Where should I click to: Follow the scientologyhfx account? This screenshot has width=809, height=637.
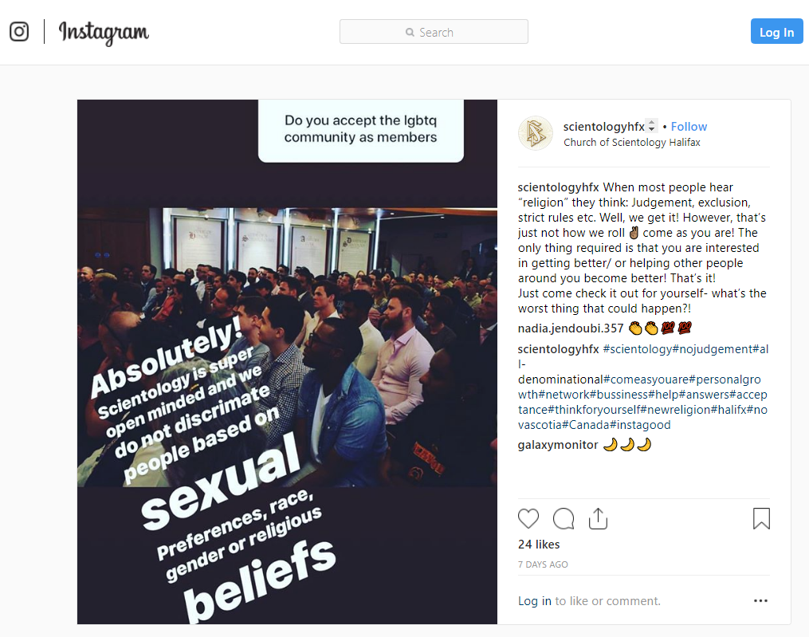click(689, 127)
